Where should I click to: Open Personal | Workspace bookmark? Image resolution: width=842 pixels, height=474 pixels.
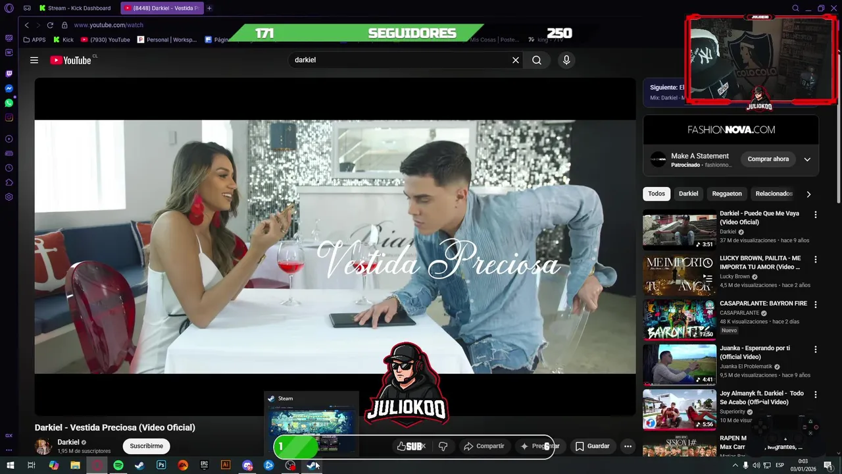(x=167, y=39)
